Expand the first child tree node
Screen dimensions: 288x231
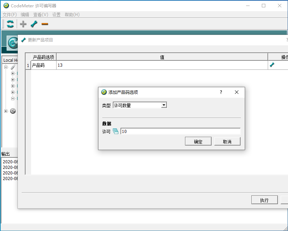[x=13, y=73]
